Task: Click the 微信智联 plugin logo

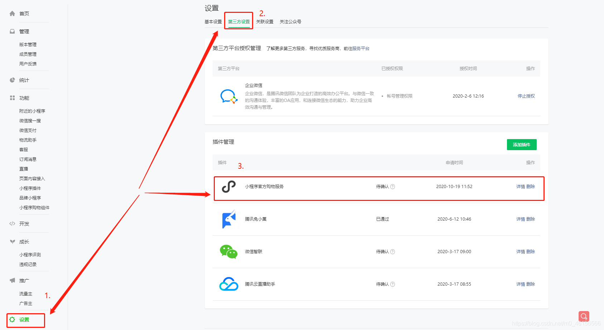Action: click(229, 252)
